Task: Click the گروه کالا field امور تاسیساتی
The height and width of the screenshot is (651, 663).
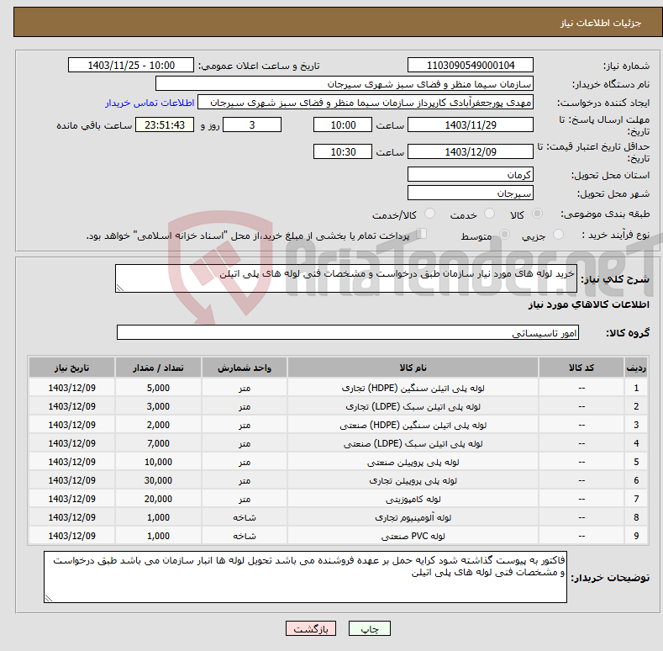Action: tap(348, 333)
